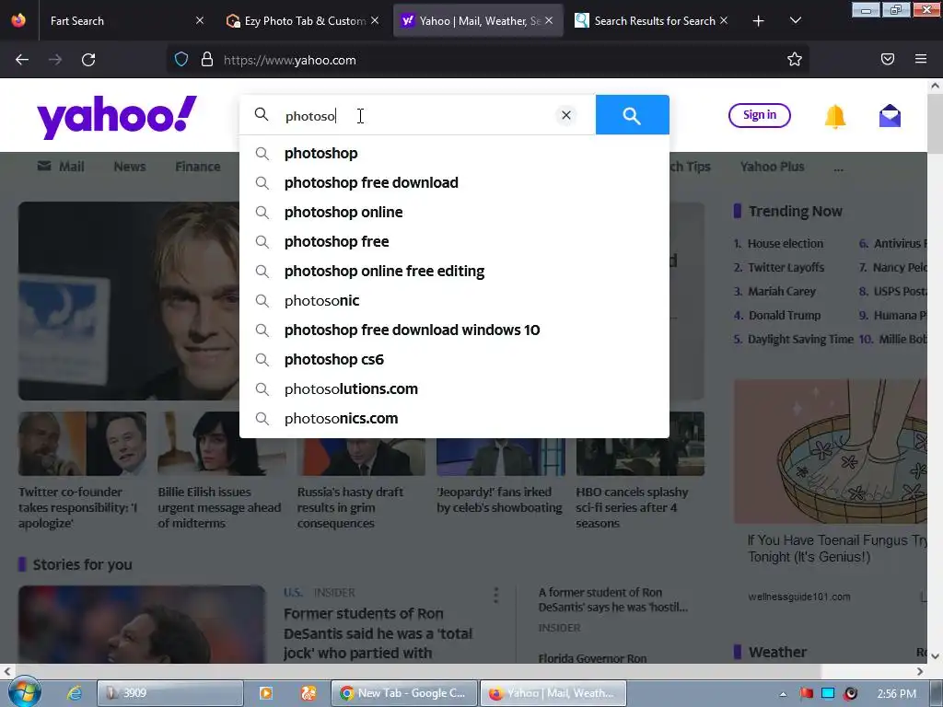Pick 'photoshop free download windows 10' suggestion
The height and width of the screenshot is (707, 943).
[x=454, y=330]
